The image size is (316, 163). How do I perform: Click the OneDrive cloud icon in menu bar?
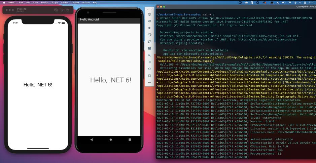pos(246,2)
